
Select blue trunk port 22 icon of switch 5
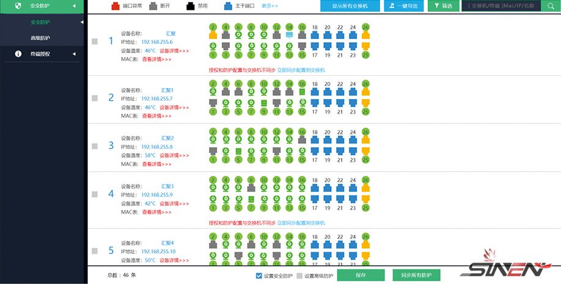pos(340,245)
